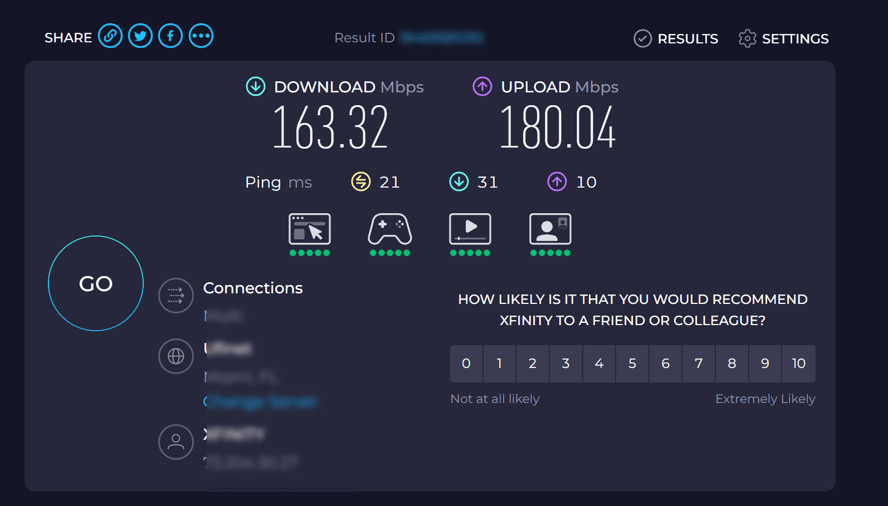Viewport: 888px width, 506px height.
Task: Click the web browsing performance icon
Action: click(x=310, y=229)
